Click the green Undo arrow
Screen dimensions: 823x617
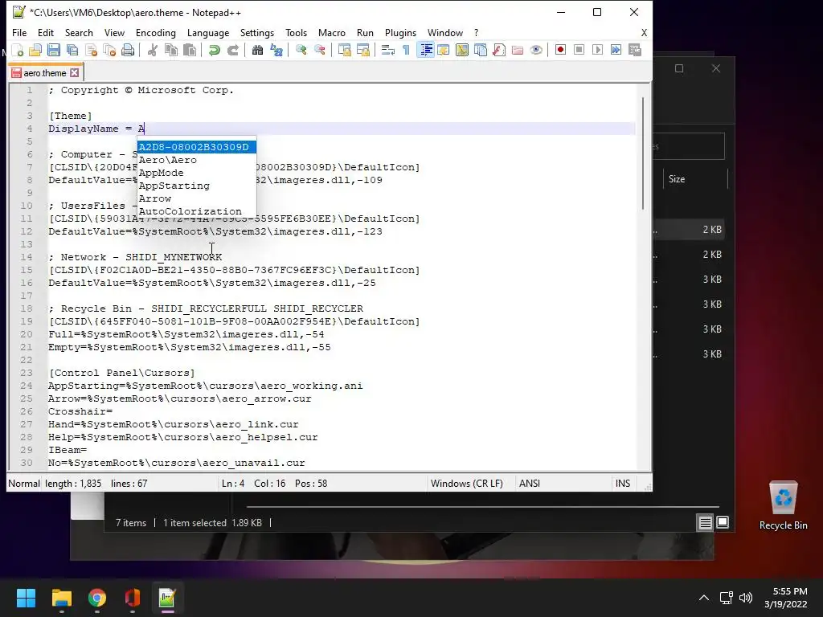click(214, 50)
